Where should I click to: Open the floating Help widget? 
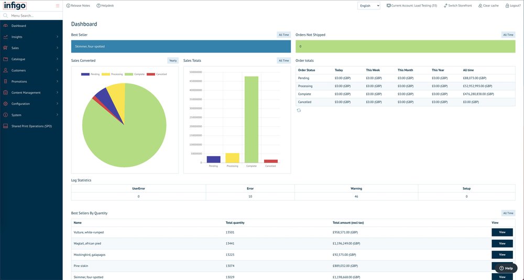click(x=506, y=268)
